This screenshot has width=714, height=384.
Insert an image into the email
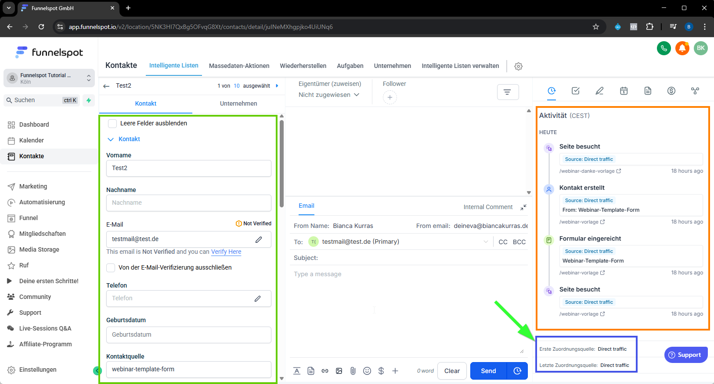click(339, 371)
